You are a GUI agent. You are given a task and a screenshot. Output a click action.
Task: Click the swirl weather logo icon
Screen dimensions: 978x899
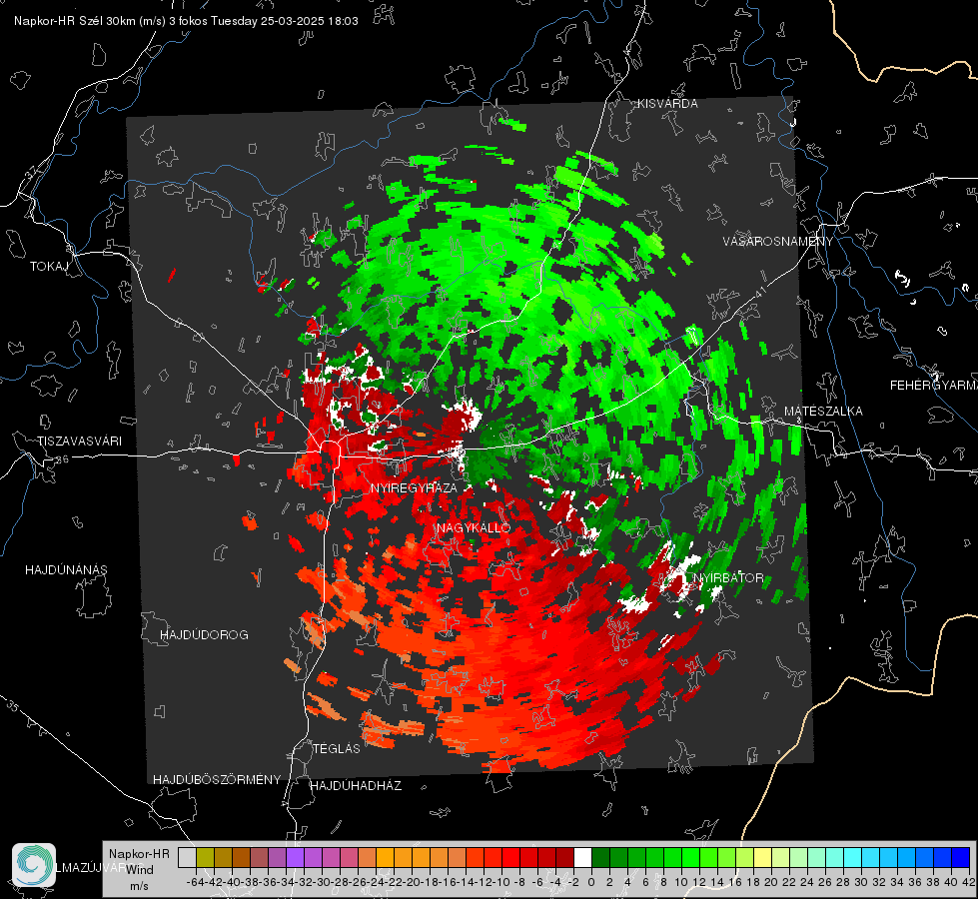click(x=34, y=865)
